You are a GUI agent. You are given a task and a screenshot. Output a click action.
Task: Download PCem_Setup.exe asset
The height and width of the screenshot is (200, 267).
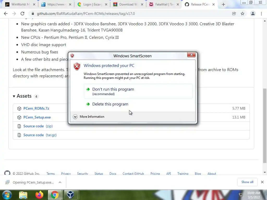pyautogui.click(x=37, y=117)
